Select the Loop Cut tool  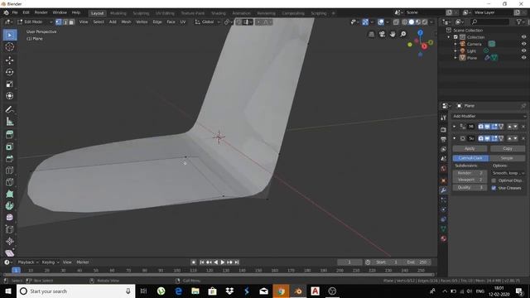pyautogui.click(x=9, y=171)
